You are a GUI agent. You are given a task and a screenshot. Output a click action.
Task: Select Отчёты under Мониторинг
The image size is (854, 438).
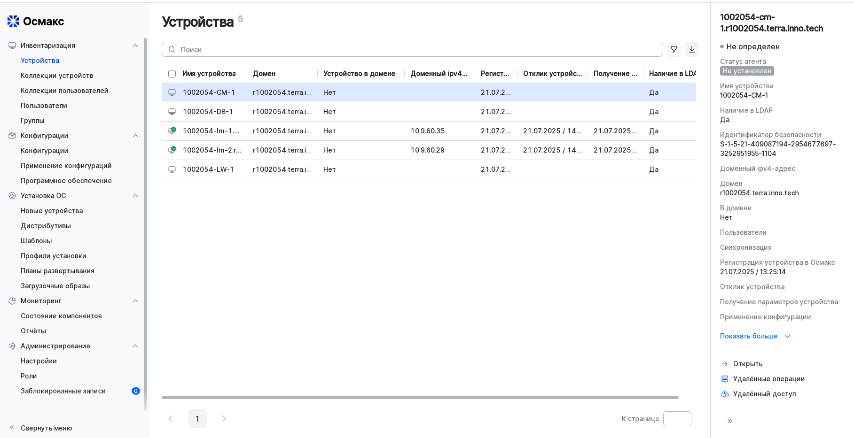coord(32,330)
